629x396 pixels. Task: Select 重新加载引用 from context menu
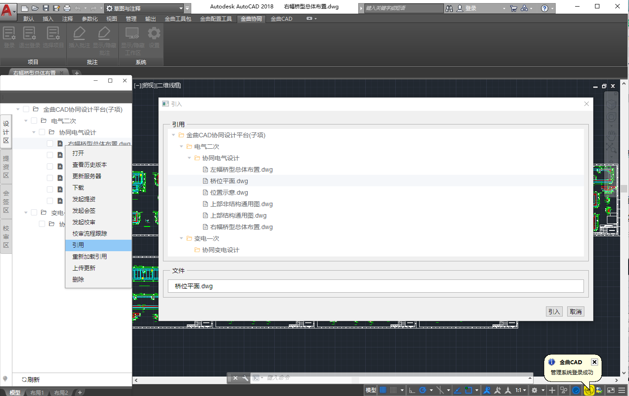90,256
